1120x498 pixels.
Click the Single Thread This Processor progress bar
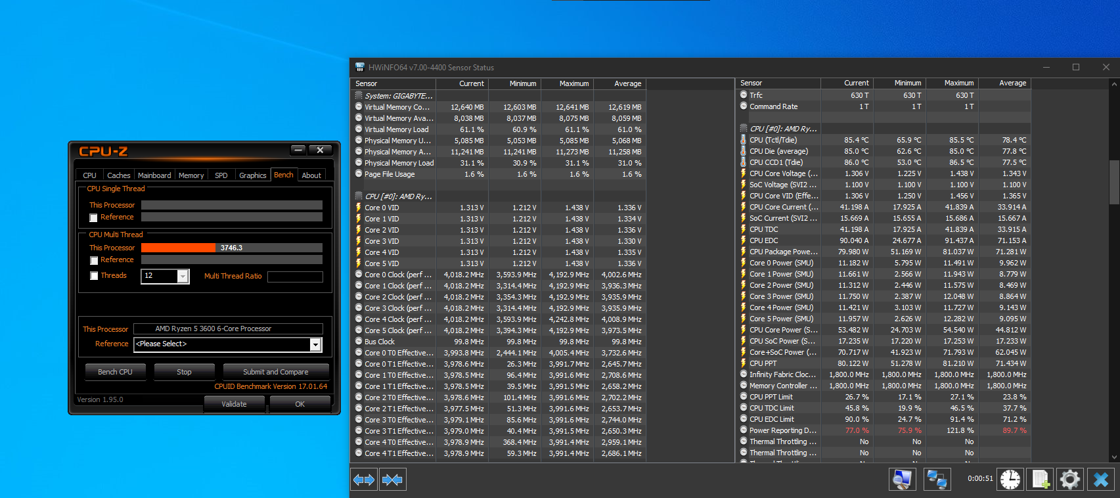point(232,205)
